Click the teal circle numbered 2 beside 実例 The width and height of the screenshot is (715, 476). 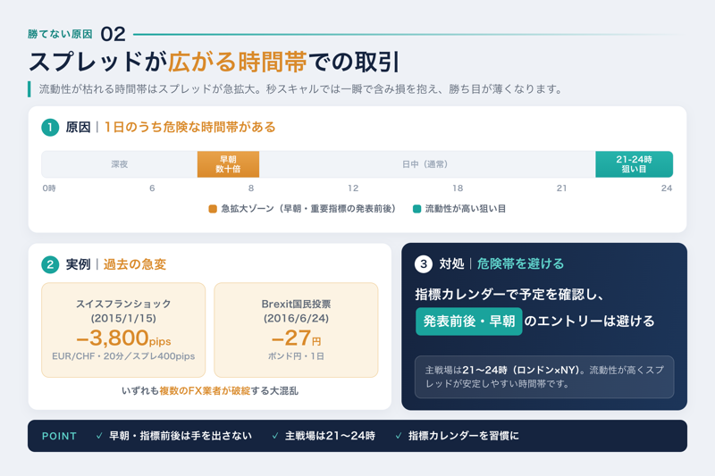pos(50,264)
